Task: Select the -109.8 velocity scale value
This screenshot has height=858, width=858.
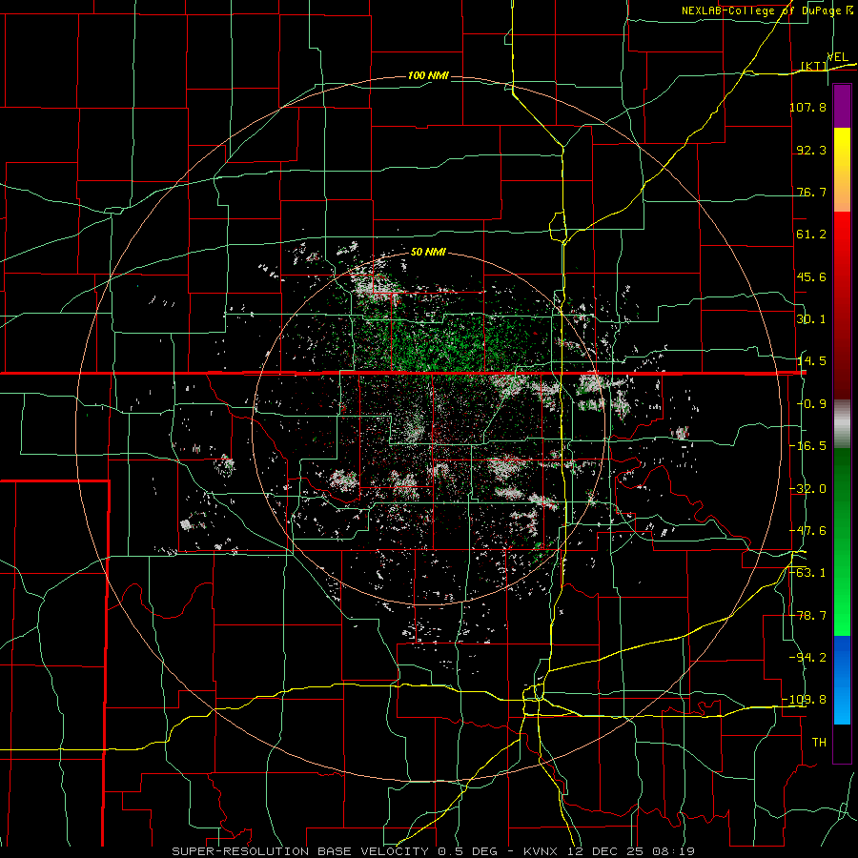Action: pyautogui.click(x=805, y=700)
